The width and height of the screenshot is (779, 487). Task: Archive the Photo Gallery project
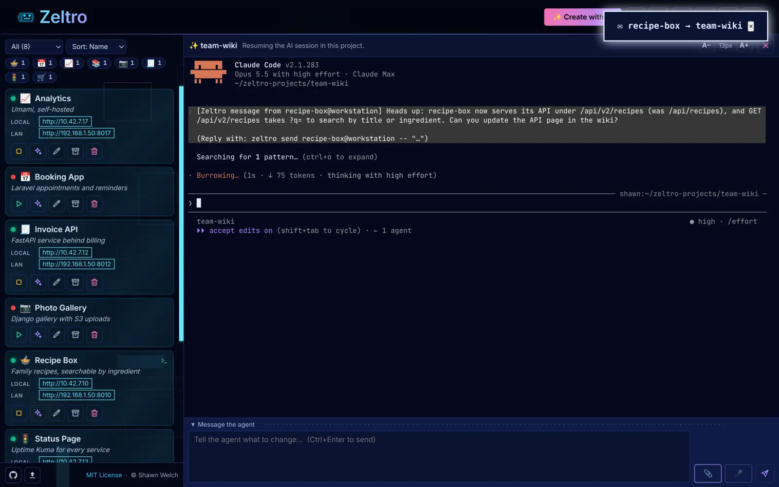[75, 335]
